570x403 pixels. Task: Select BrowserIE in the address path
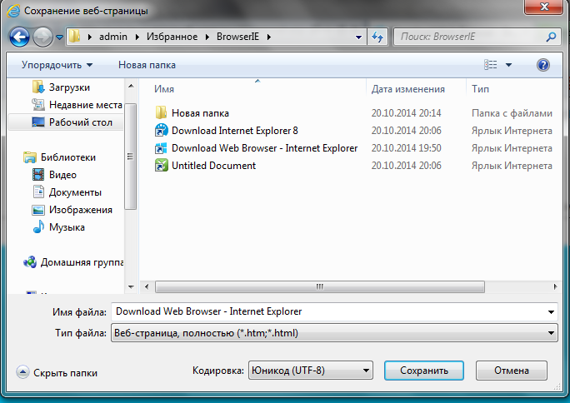coord(237,37)
